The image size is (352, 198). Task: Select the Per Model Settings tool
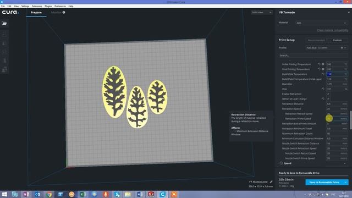(4, 70)
